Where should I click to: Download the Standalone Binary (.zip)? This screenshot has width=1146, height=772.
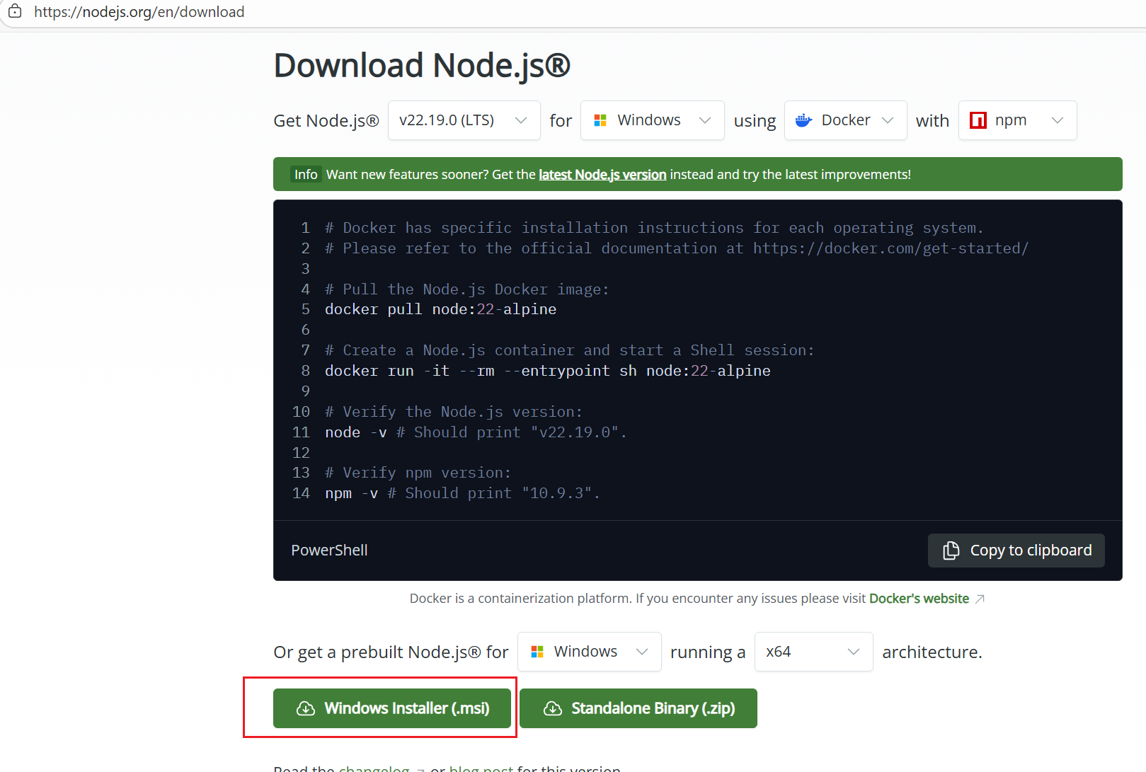tap(638, 708)
